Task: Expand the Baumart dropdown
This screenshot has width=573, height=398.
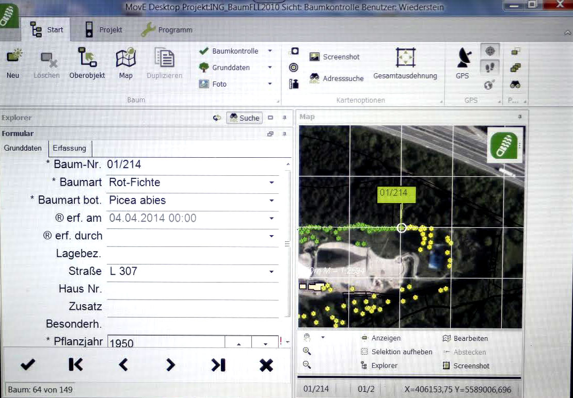Action: [272, 183]
